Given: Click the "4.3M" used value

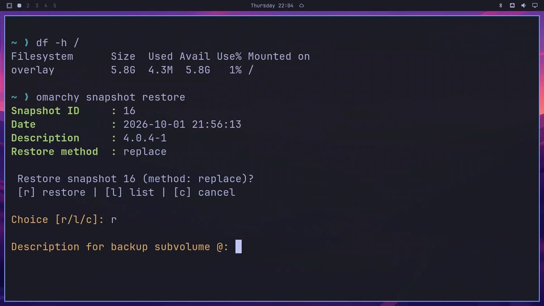Looking at the screenshot, I should [160, 70].
